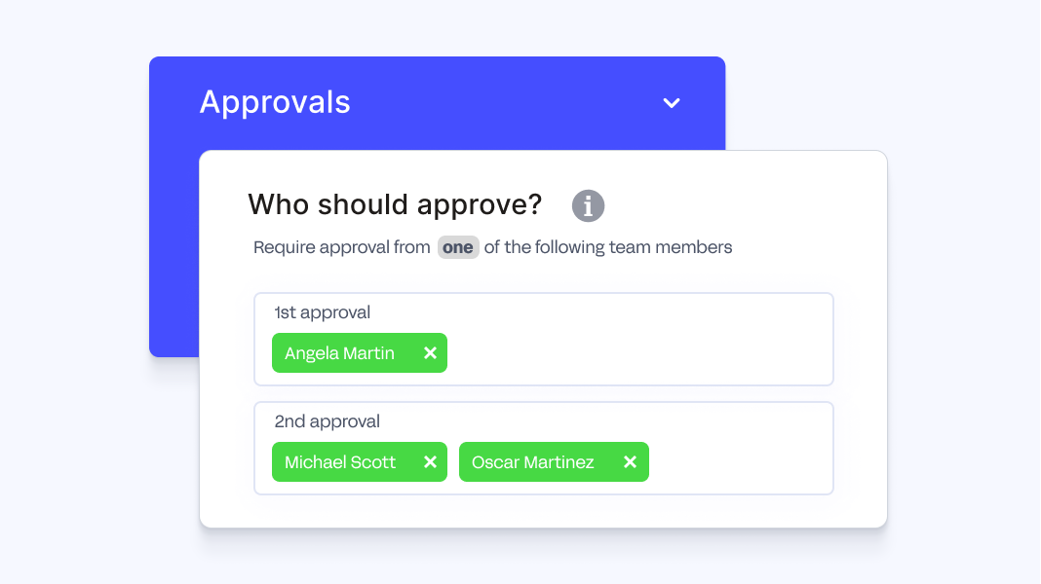
Task: Select the Angela Martin approver chip
Action: [x=341, y=352]
